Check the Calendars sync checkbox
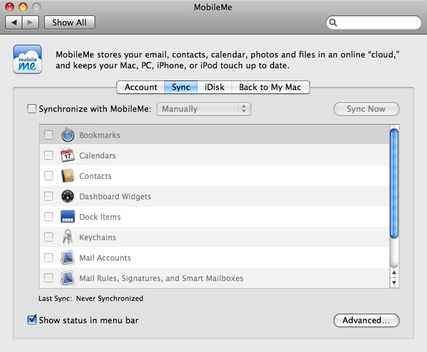427x352 pixels. (x=49, y=155)
